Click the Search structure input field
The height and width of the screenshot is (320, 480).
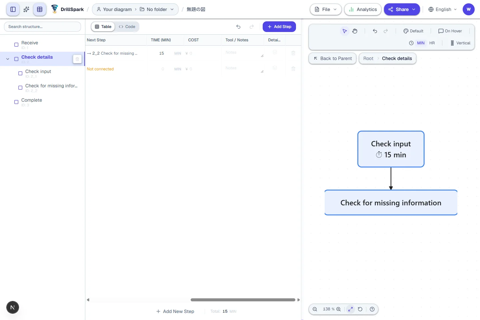[42, 27]
